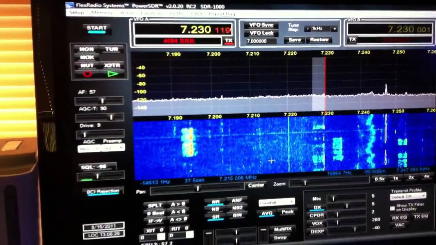Click the VAC button
The width and height of the screenshot is (436, 245).
pos(400,225)
